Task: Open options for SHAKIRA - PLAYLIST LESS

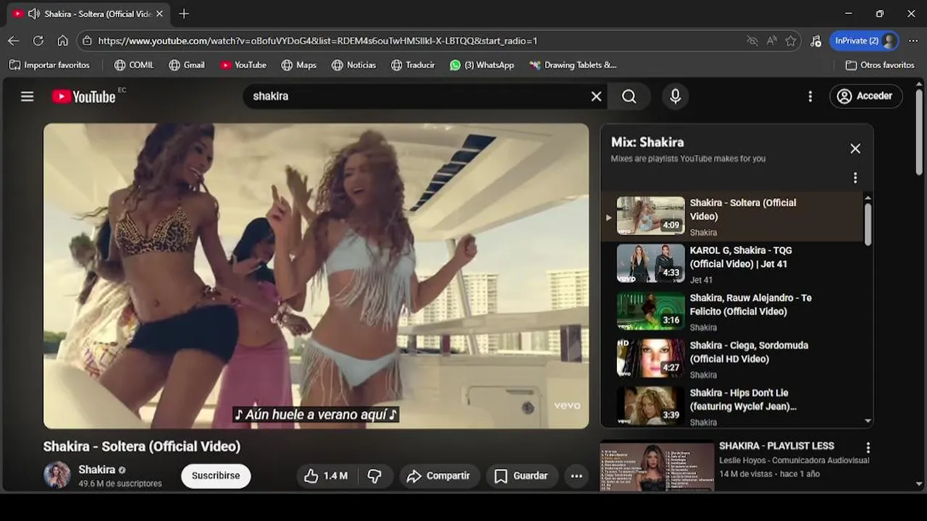Action: [x=868, y=448]
